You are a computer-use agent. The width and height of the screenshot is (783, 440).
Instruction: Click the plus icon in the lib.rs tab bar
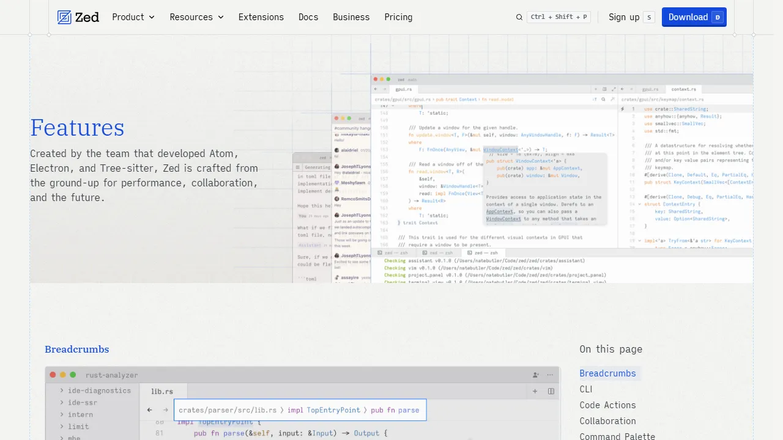[535, 391]
